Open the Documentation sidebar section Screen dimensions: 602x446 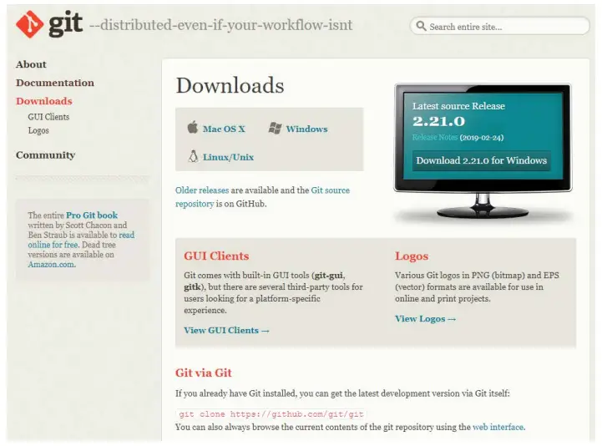[x=55, y=83]
